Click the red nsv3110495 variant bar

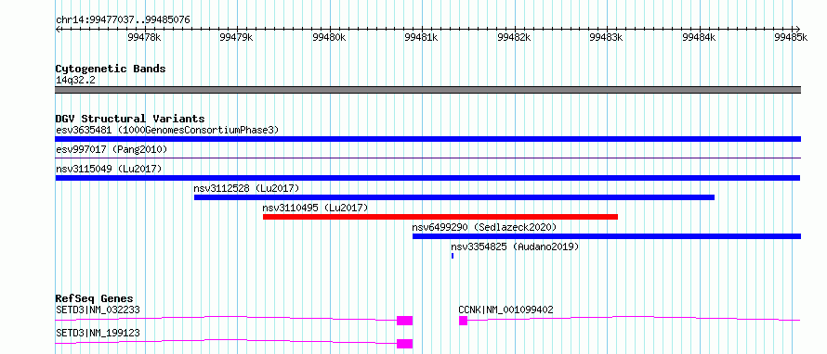click(x=440, y=217)
